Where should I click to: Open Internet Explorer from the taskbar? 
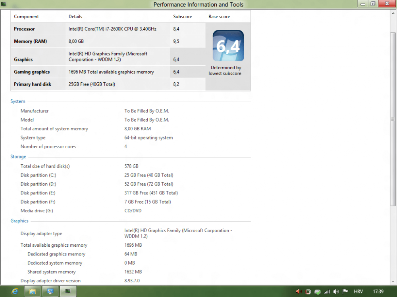pos(15,291)
